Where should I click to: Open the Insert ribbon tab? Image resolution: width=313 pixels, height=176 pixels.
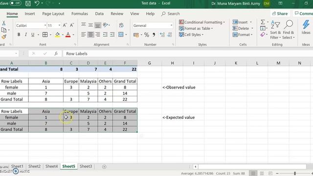coord(30,14)
